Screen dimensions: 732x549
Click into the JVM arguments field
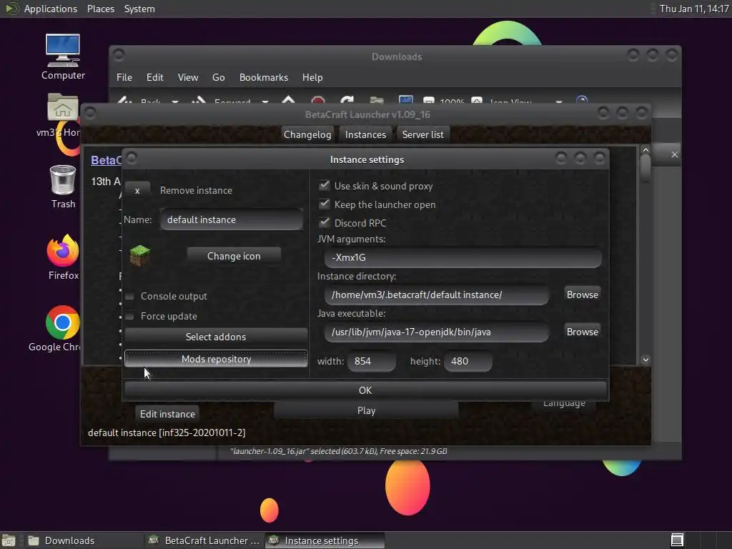point(463,257)
